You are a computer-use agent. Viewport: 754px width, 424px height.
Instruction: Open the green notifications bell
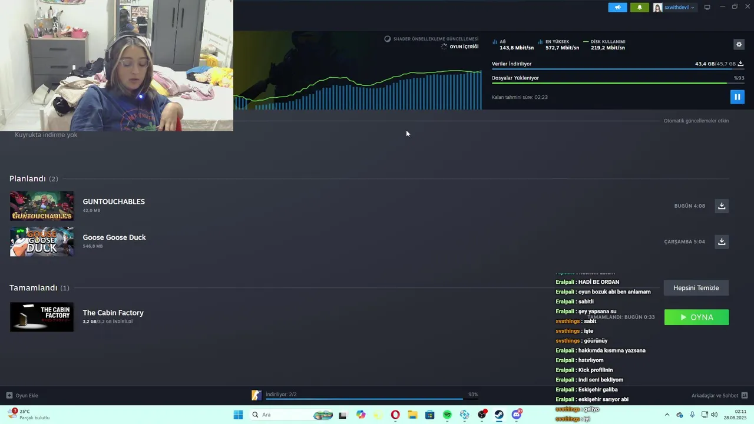[x=639, y=7]
